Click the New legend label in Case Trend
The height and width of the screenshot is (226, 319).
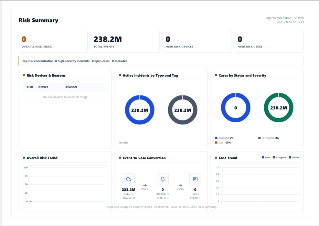coord(267,158)
